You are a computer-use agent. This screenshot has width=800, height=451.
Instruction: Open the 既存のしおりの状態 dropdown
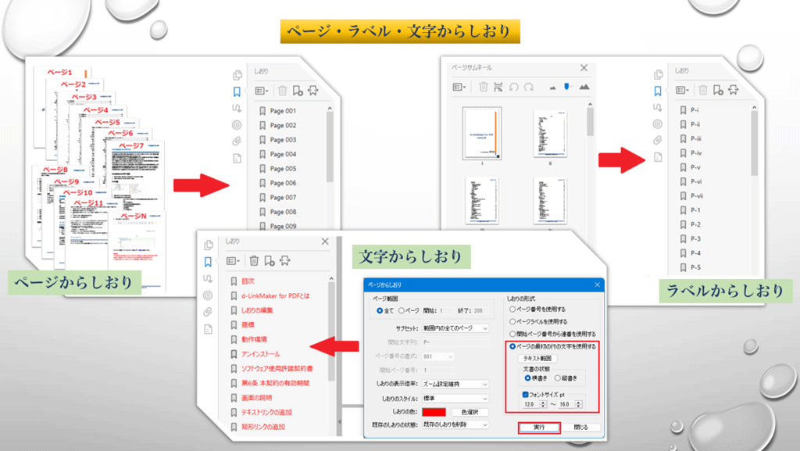(x=484, y=424)
